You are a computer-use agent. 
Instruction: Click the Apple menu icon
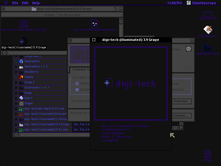[6, 2]
